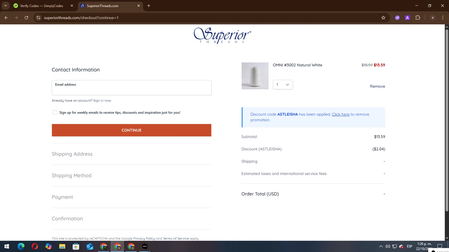Launch Microsoft Edge from the taskbar
This screenshot has width=449, height=252.
point(21,246)
